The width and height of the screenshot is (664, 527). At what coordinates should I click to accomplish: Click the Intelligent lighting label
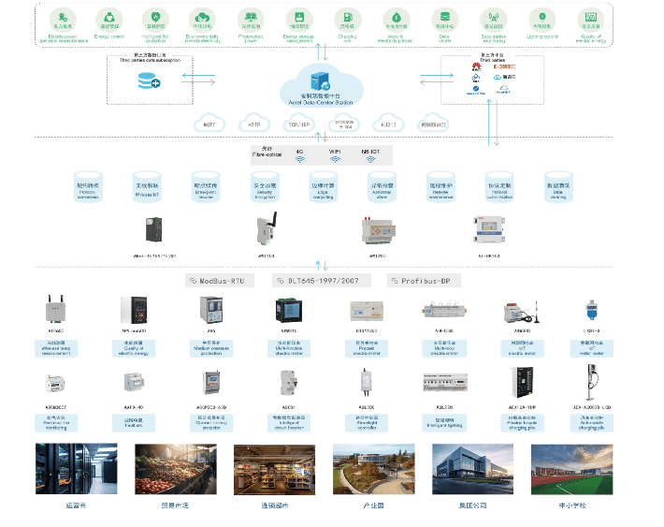point(444,423)
